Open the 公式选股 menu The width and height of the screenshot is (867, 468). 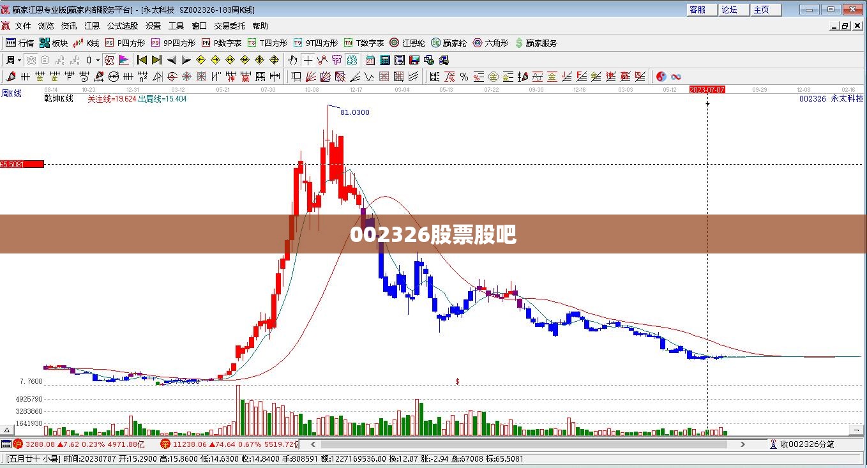[122, 26]
